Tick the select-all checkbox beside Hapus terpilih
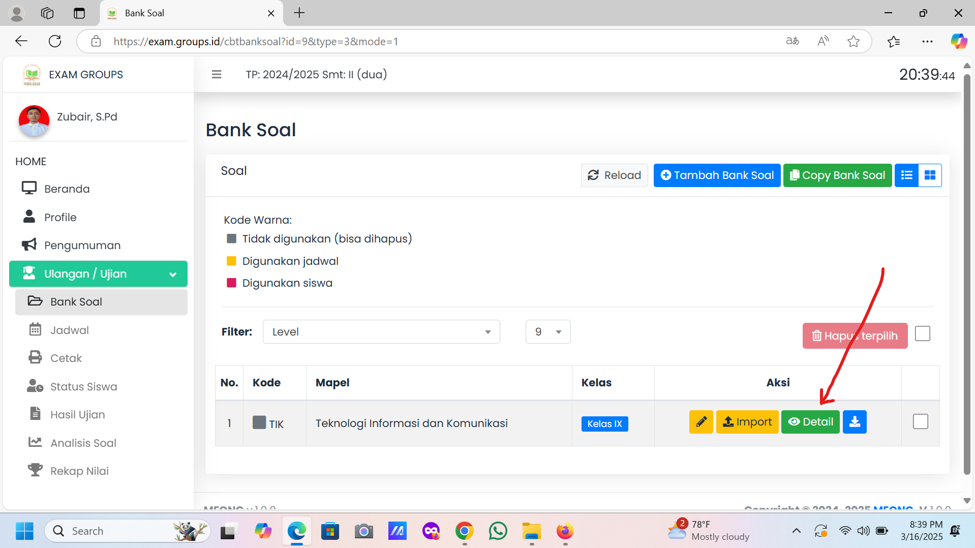Viewport: 975px width, 548px height. [x=922, y=334]
